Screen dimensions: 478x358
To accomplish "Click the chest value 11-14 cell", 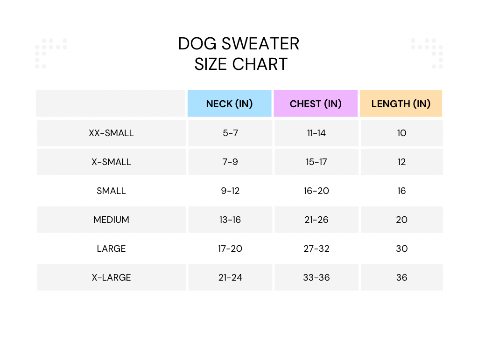I will 316,133.
